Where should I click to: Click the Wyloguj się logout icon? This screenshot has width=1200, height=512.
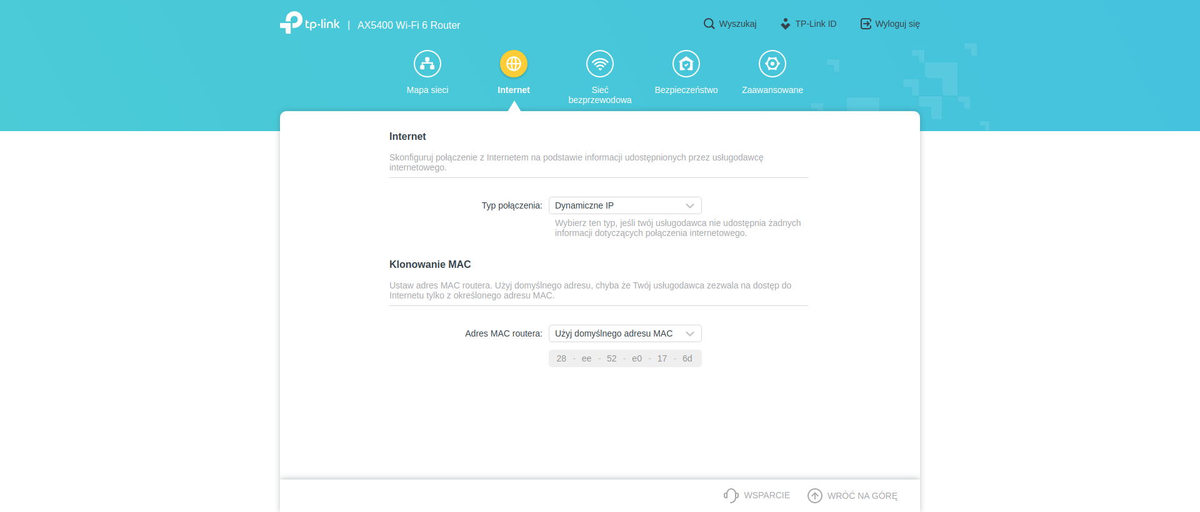click(866, 24)
